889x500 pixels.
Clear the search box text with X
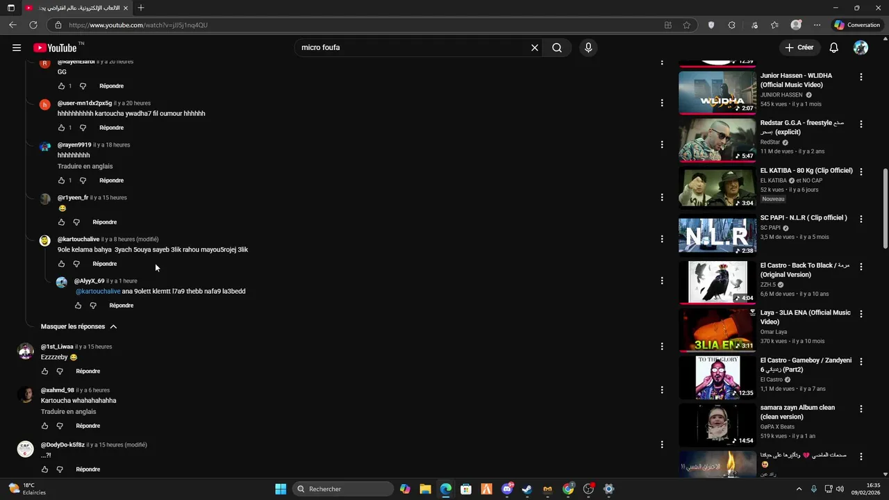click(535, 48)
